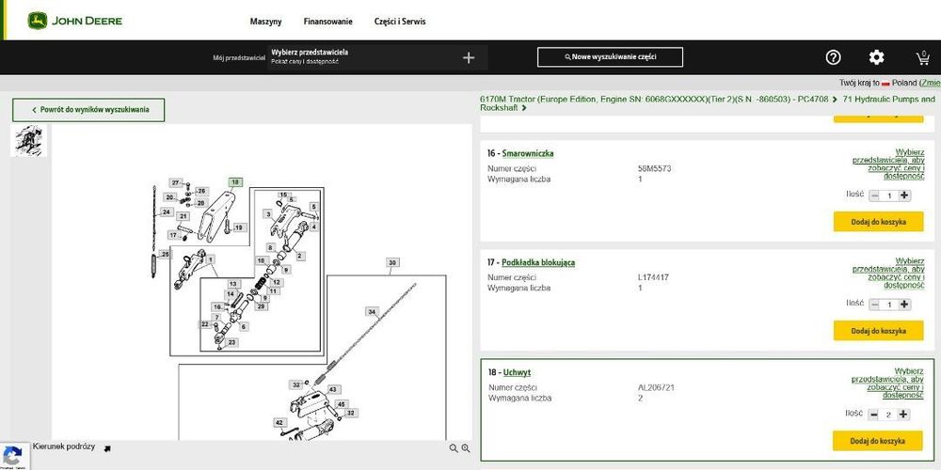This screenshot has width=941, height=470.
Task: Select the diagram thumbnail preview
Action: (29, 141)
